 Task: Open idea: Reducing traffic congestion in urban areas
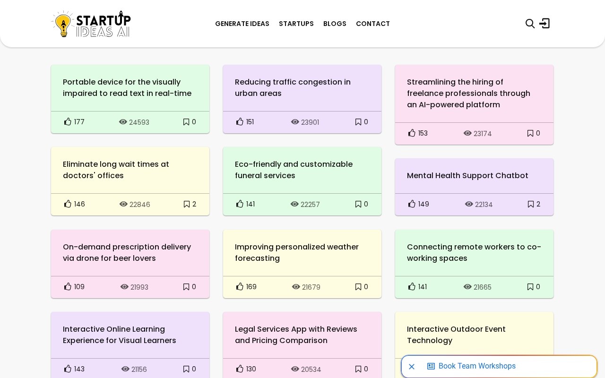(x=293, y=88)
